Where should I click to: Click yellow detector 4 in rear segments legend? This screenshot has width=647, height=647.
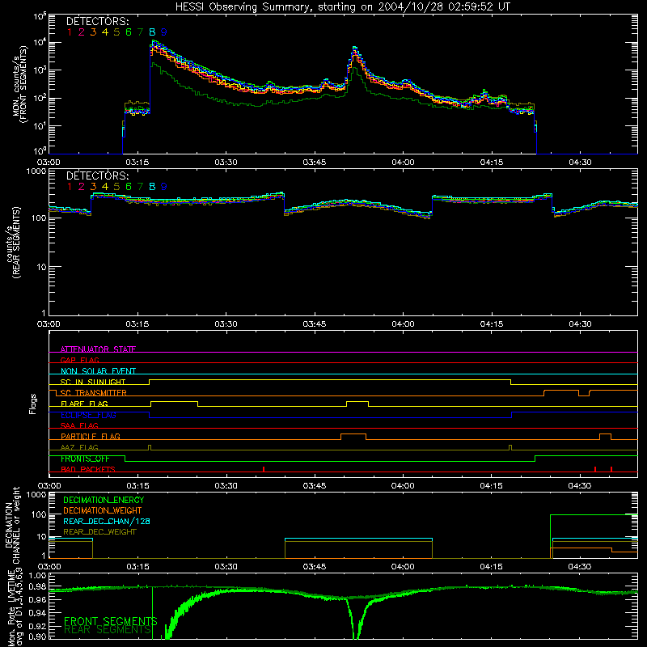pyautogui.click(x=105, y=187)
